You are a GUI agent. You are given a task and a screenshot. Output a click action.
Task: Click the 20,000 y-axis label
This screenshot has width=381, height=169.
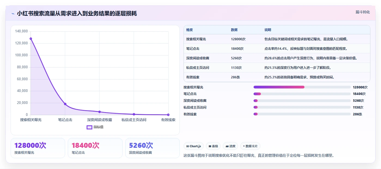(x=22, y=103)
